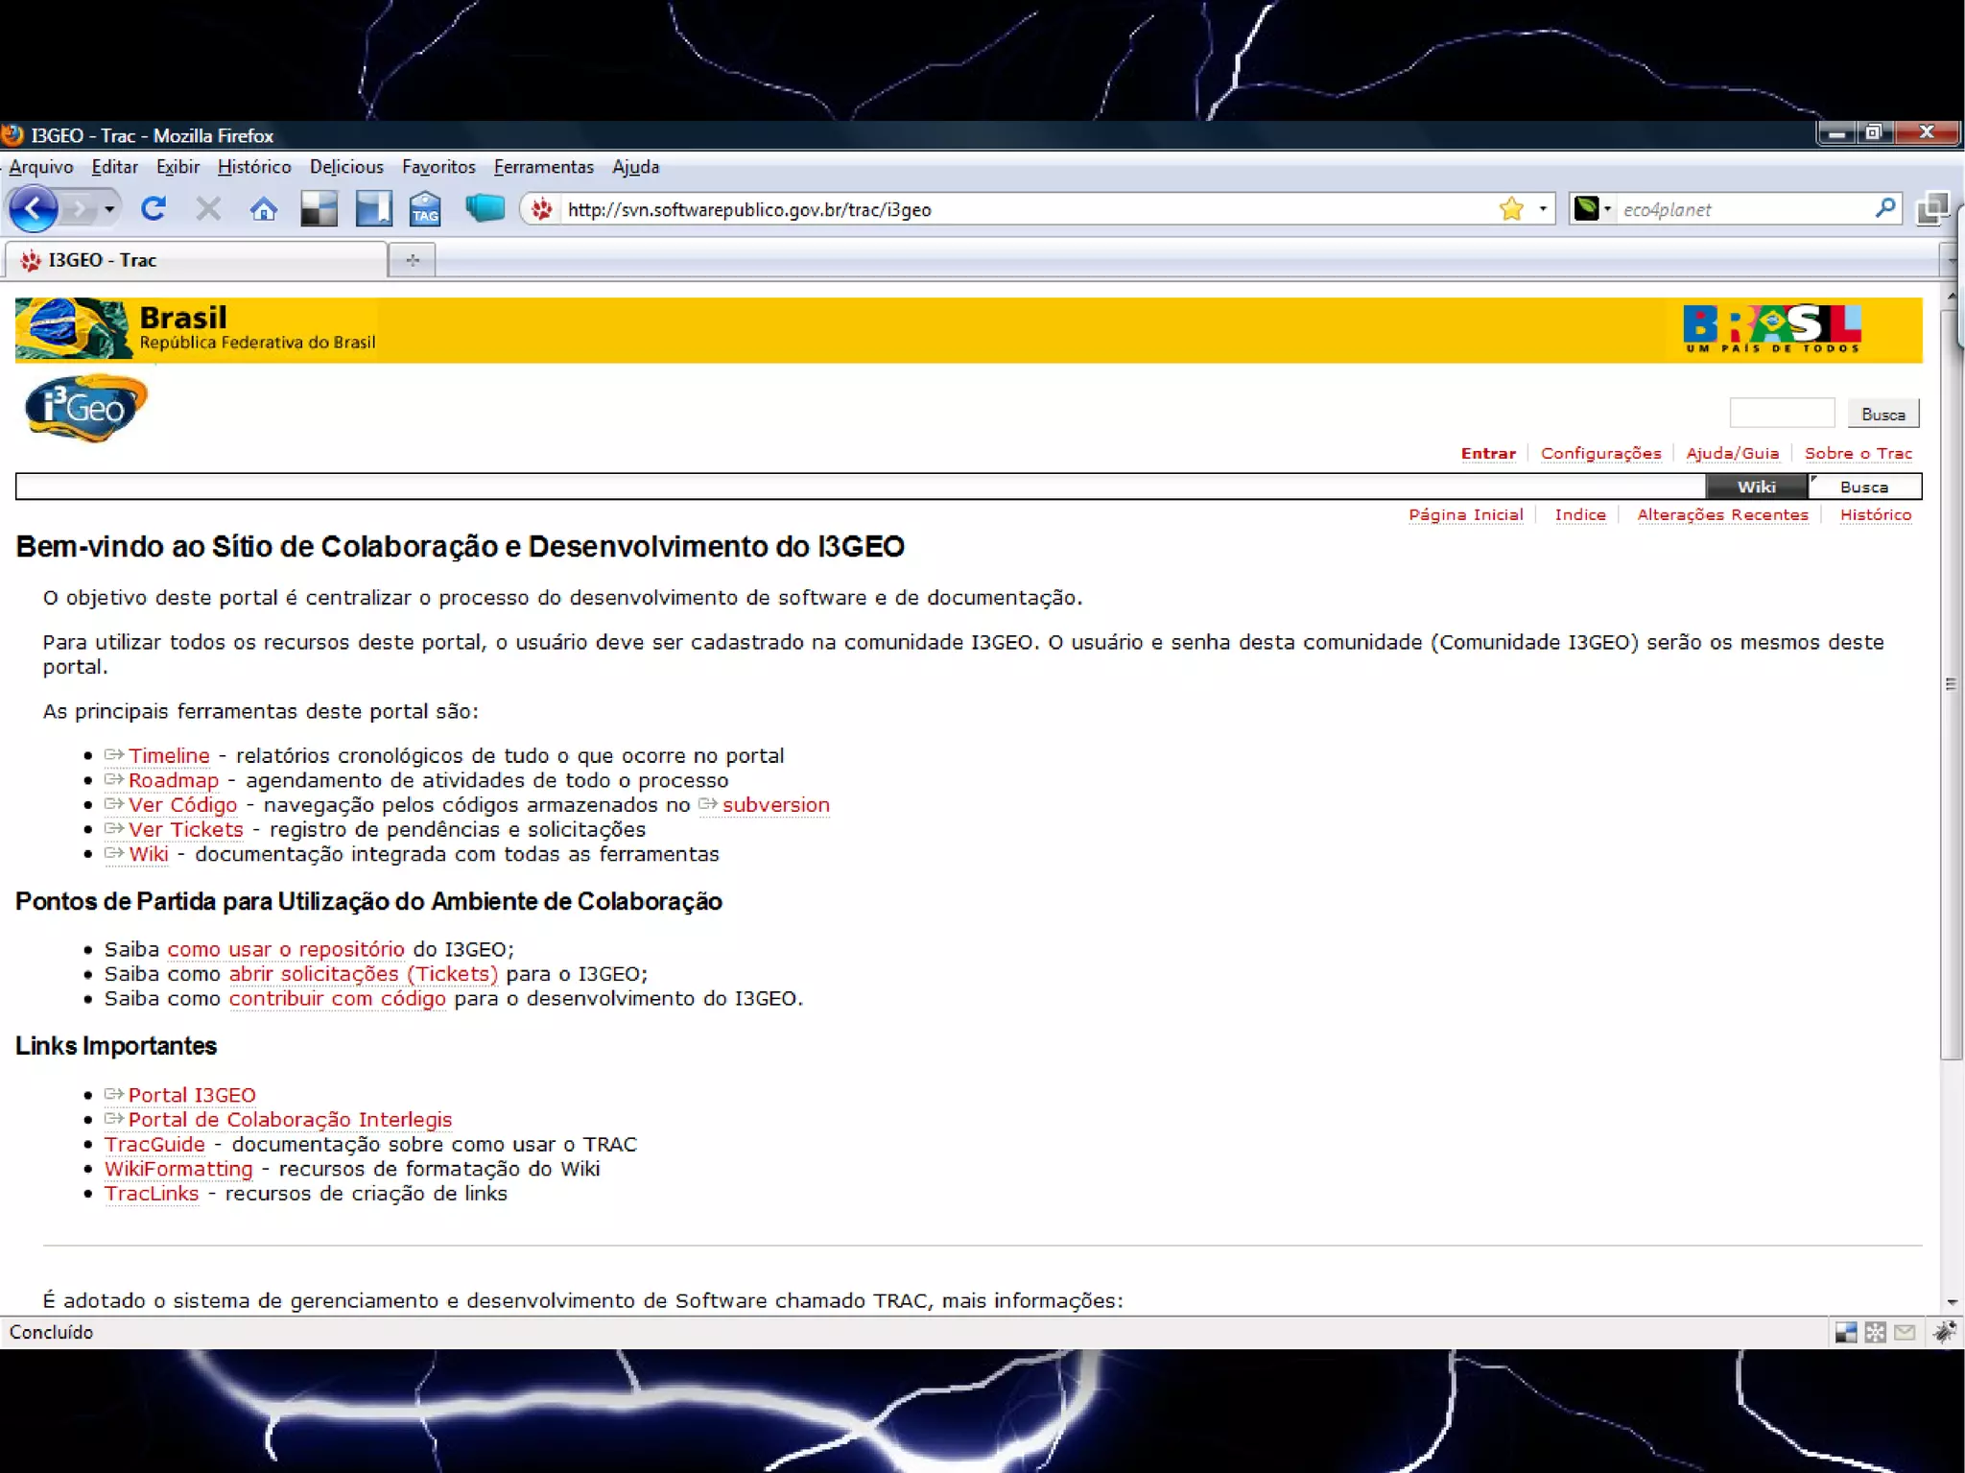Image resolution: width=1965 pixels, height=1473 pixels.
Task: Open the Timeline link
Action: pyautogui.click(x=169, y=755)
